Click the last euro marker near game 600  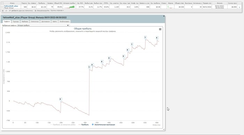[157, 38]
